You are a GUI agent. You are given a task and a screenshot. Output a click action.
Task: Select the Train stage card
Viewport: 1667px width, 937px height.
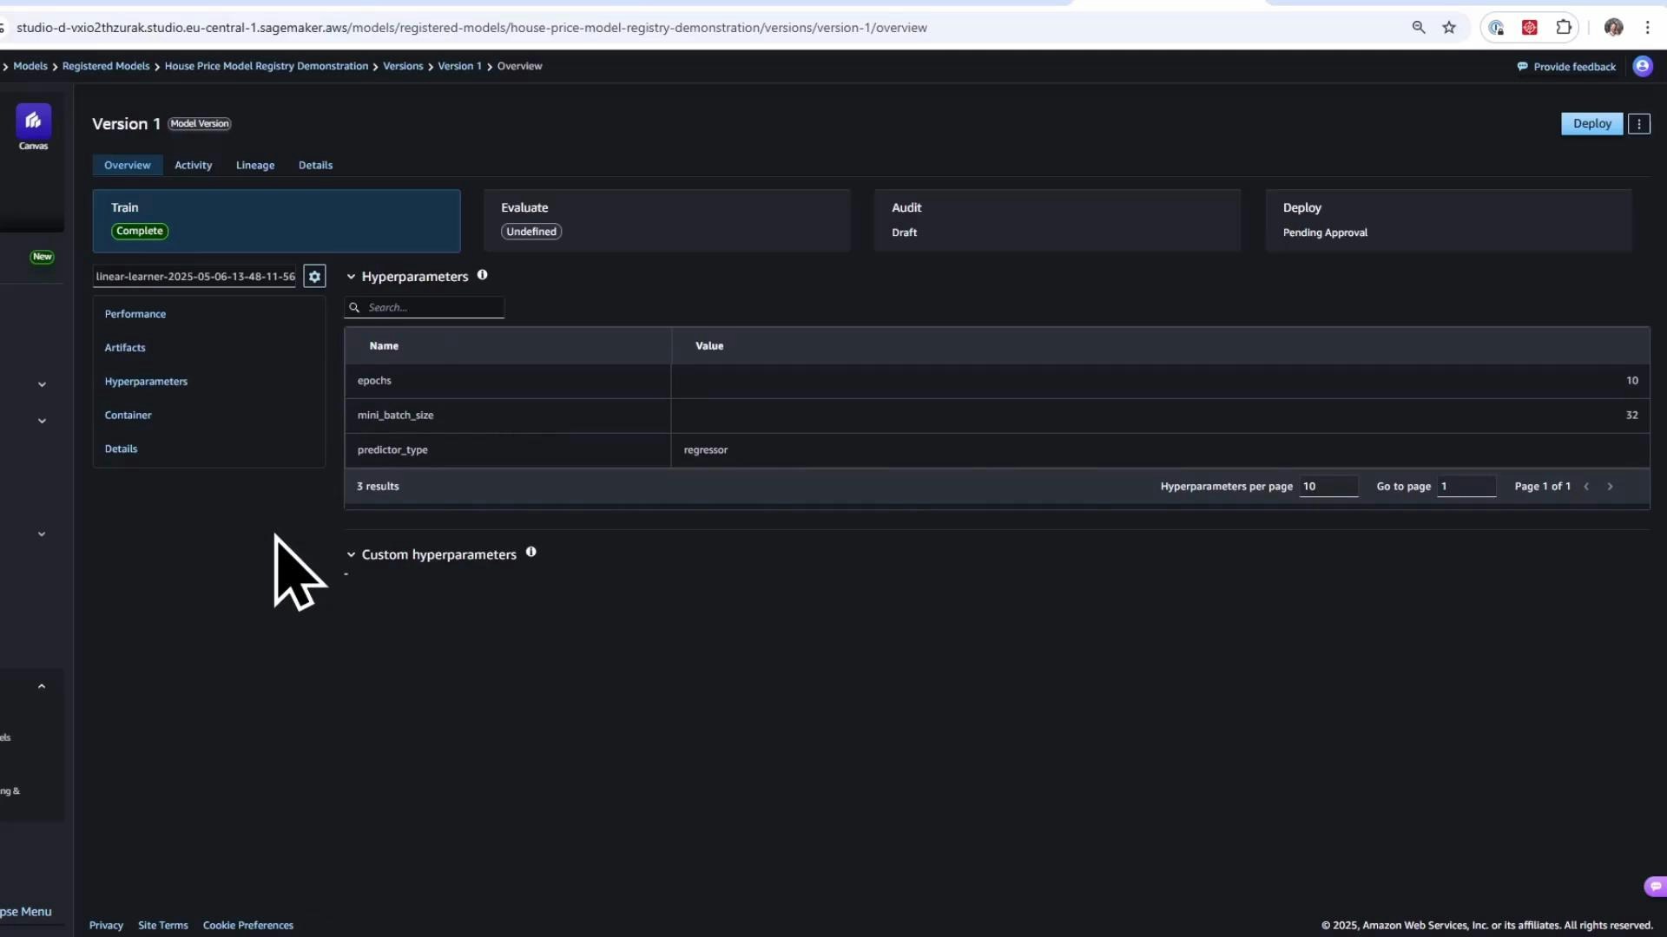(x=277, y=220)
